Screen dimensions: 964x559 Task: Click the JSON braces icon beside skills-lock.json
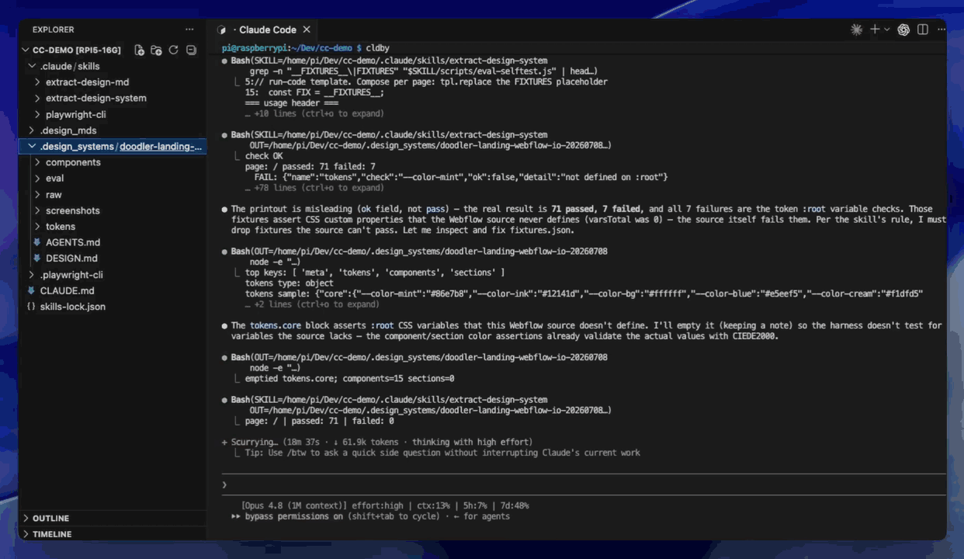coord(31,306)
